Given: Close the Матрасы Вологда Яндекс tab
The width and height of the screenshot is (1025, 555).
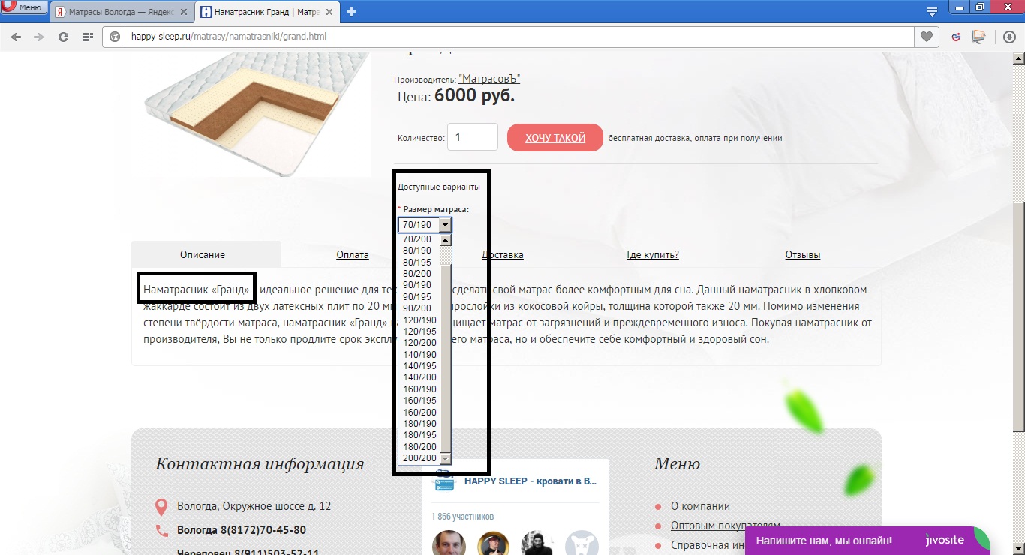Looking at the screenshot, I should 183,12.
